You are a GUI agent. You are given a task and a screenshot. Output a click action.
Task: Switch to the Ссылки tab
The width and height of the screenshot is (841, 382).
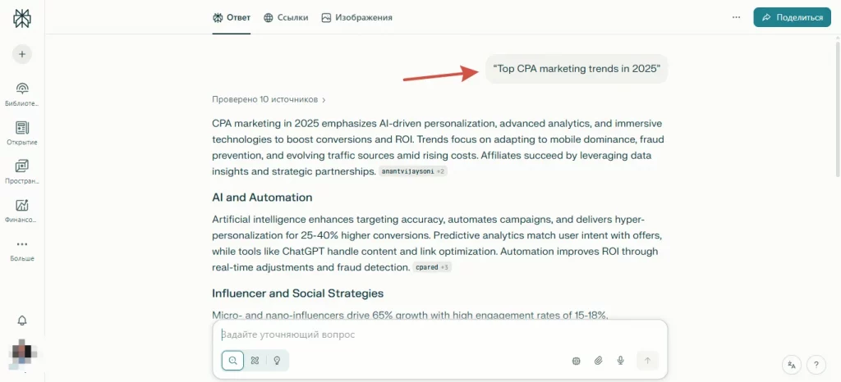[286, 17]
